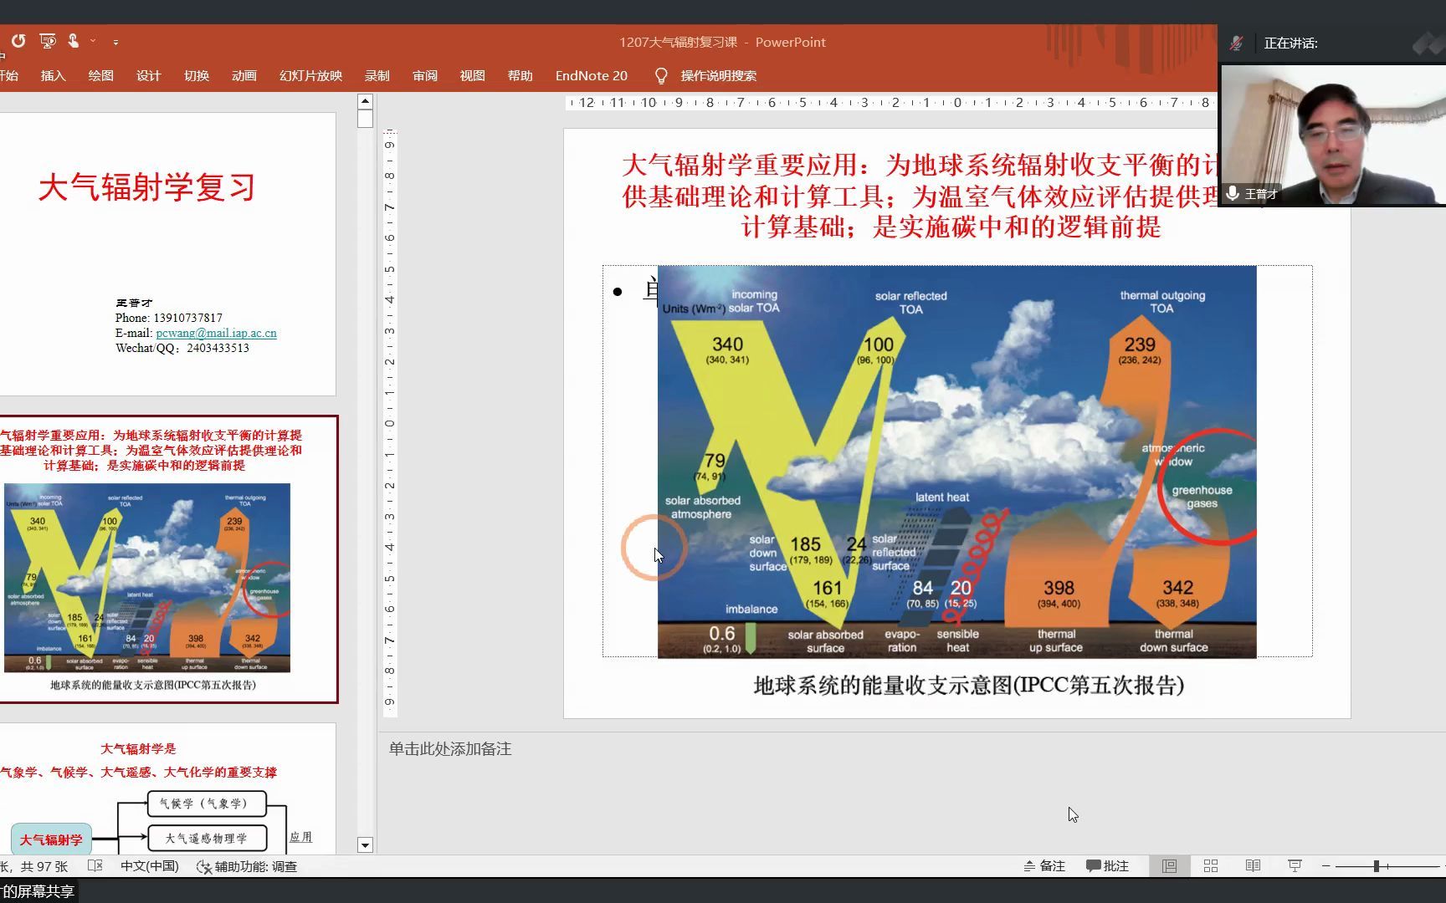Toggle the 备注 notes pane
Viewport: 1446px width, 903px height.
pyautogui.click(x=1044, y=866)
